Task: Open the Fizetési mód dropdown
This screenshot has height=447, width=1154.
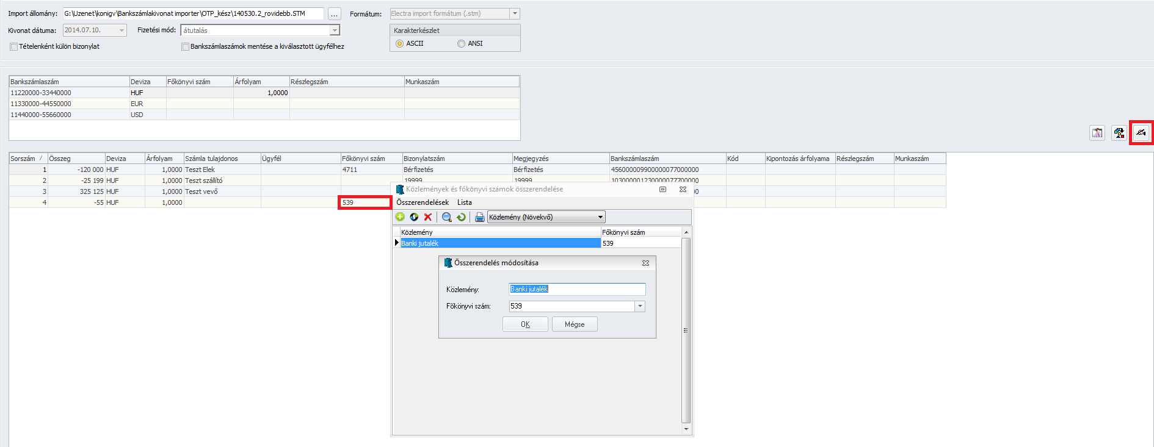Action: coord(335,30)
